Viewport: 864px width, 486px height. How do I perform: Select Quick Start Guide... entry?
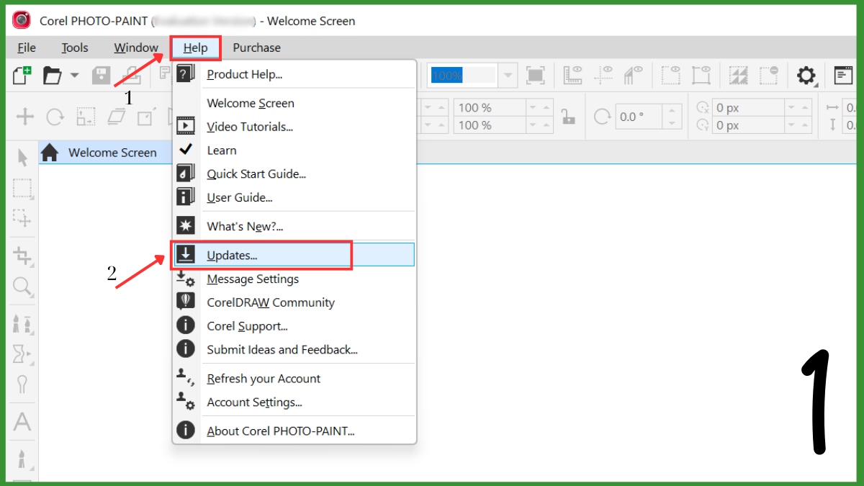[294, 174]
